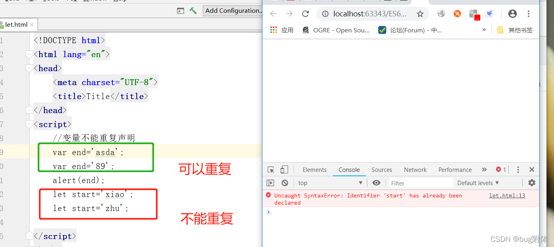The width and height of the screenshot is (554, 247).
Task: Open the DevTools customize menu
Action: tap(518, 170)
